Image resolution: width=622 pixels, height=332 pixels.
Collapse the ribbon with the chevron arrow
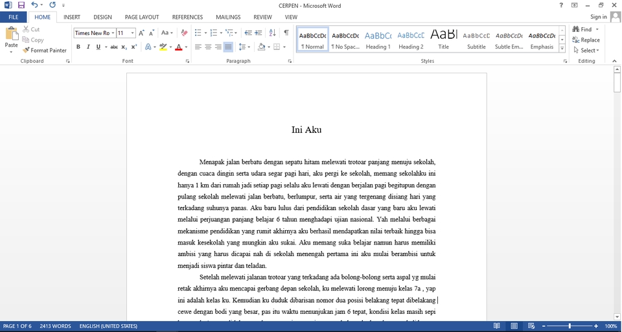(614, 61)
